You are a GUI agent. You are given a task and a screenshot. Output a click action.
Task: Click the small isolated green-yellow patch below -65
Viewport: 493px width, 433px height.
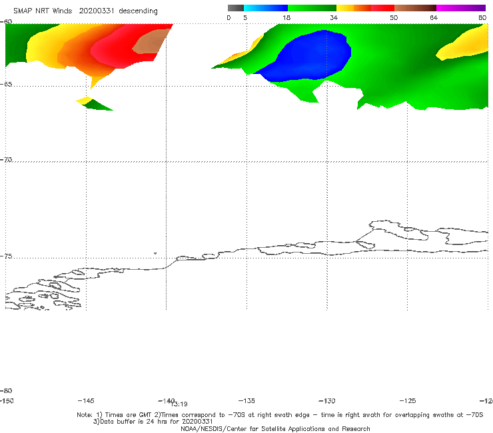(94, 104)
